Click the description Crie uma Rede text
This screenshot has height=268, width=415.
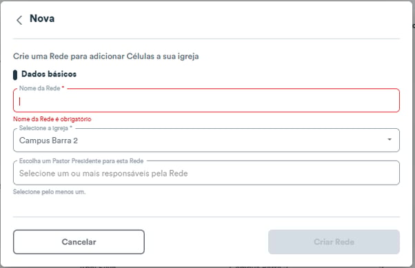pyautogui.click(x=106, y=56)
